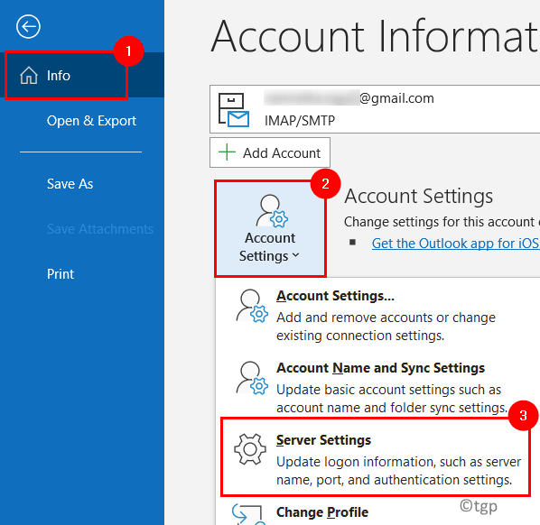Click the 'Update logon information' description text

(x=399, y=471)
